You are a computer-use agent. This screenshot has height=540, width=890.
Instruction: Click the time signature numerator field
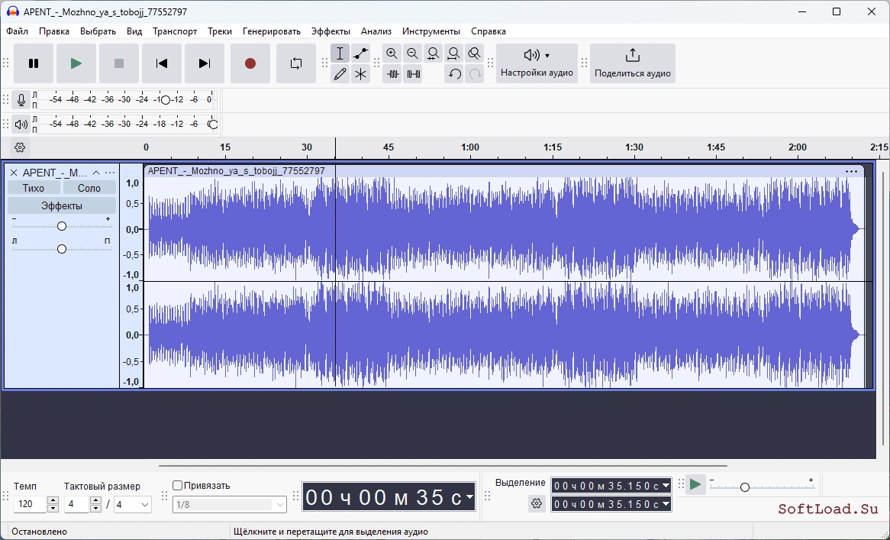(77, 504)
